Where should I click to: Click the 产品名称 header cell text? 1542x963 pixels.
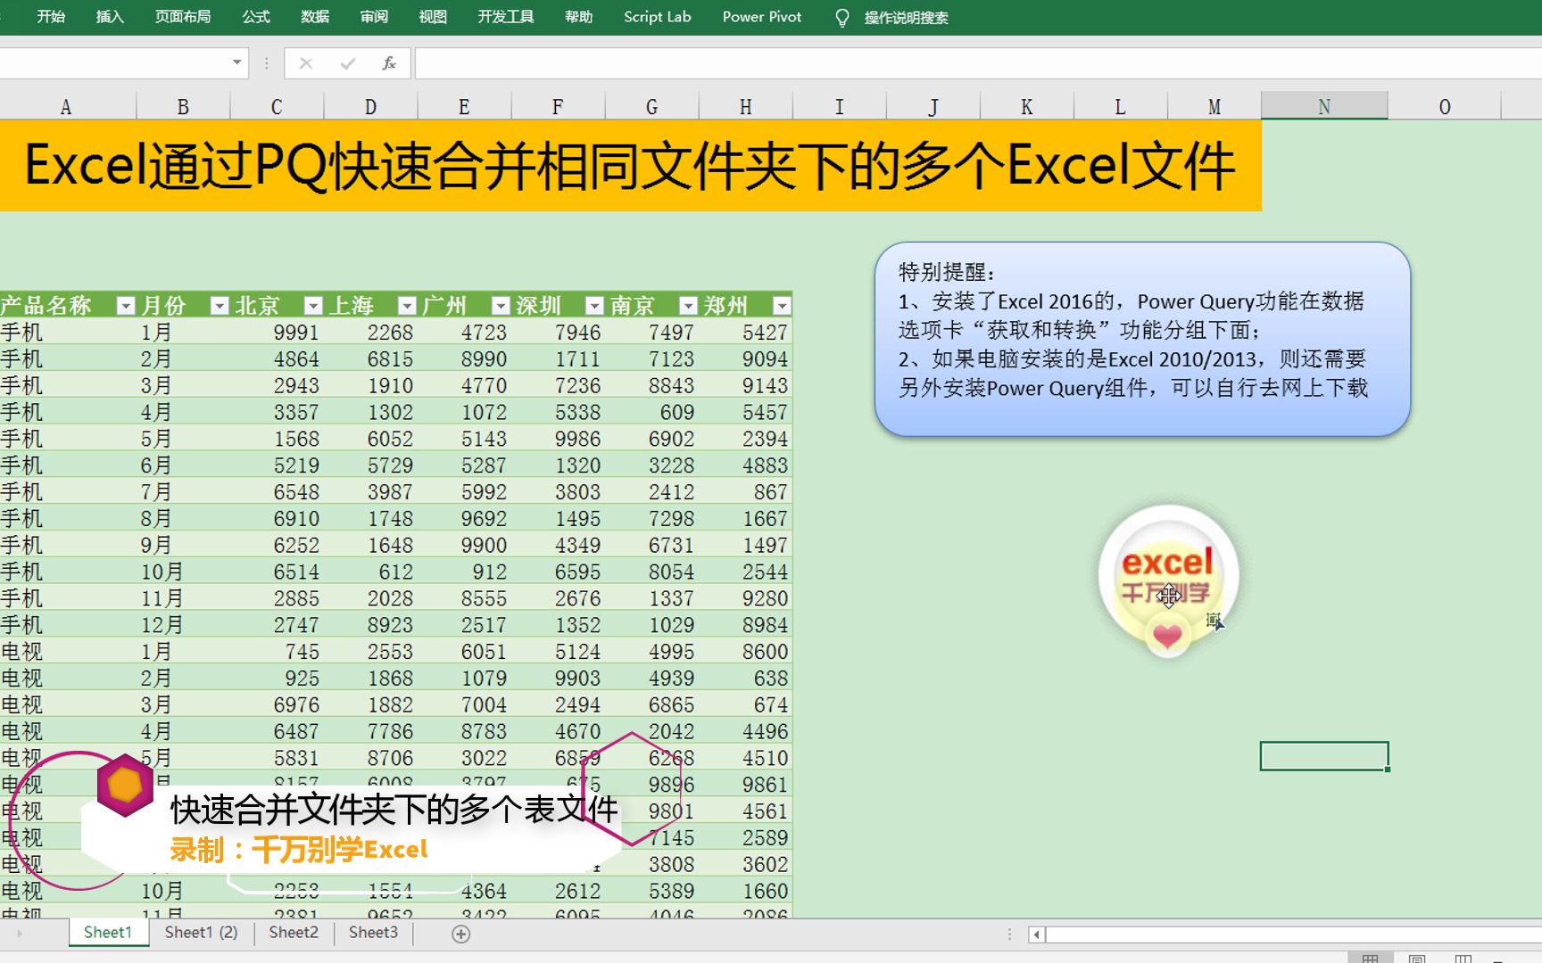point(46,306)
